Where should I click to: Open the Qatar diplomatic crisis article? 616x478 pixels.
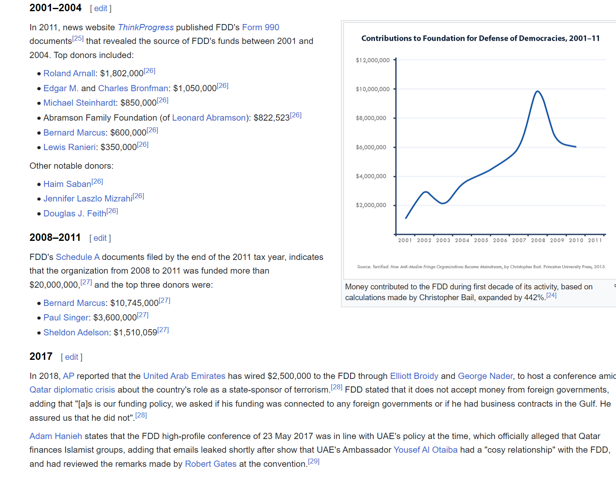[x=72, y=390]
